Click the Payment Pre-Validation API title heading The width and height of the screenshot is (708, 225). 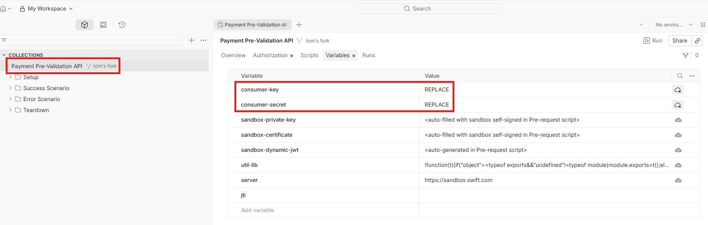pyautogui.click(x=256, y=41)
